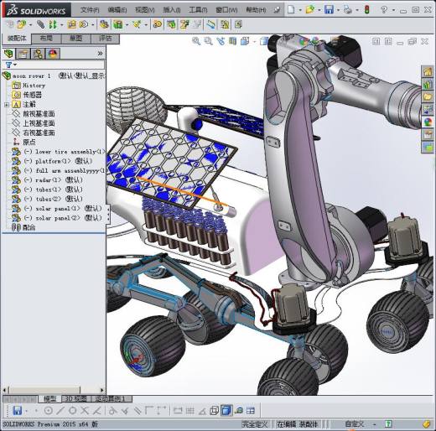Click the Zoom to Fit magnifier icon
The image size is (436, 431).
point(196,41)
